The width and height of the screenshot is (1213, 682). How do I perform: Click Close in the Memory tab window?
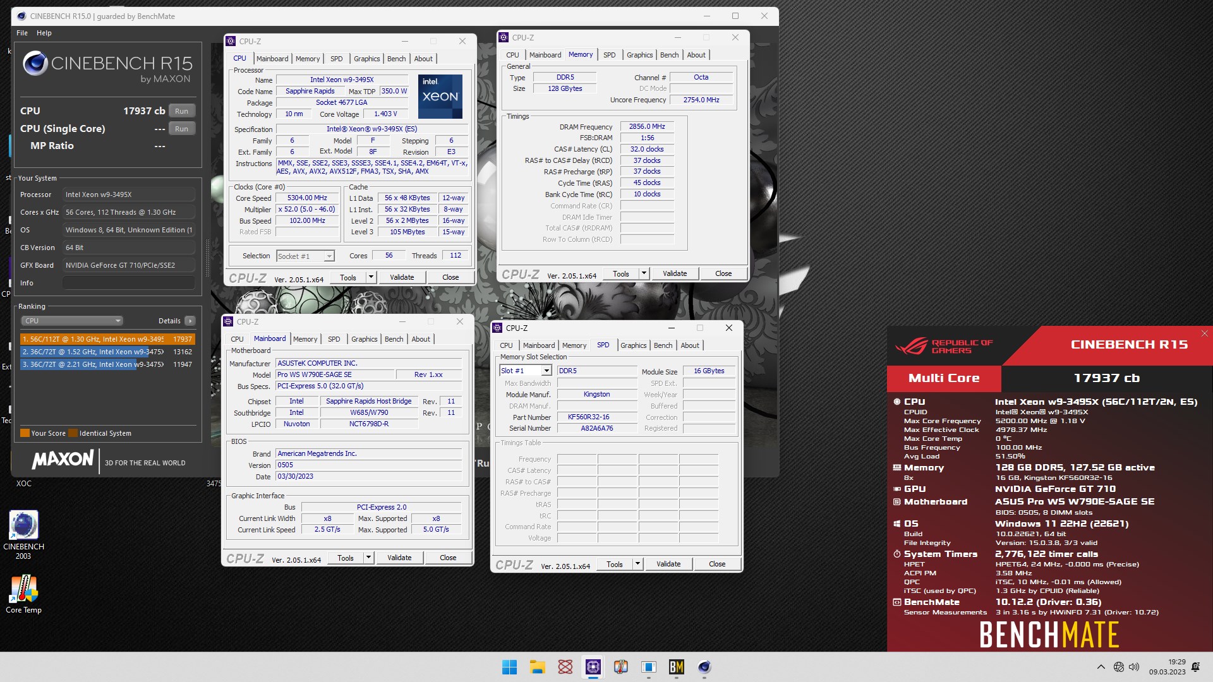pos(723,273)
